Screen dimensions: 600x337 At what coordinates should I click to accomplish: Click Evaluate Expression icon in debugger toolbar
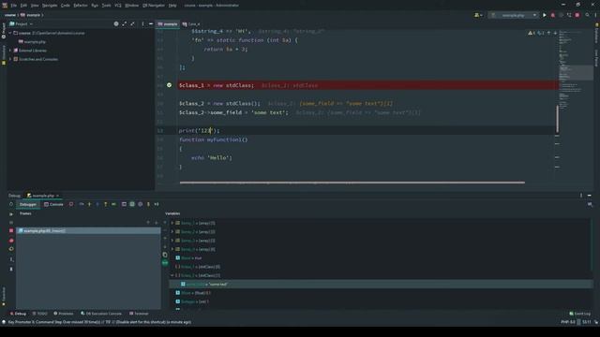point(124,204)
